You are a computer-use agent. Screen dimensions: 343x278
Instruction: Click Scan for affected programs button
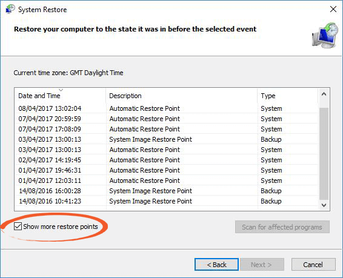[282, 227]
